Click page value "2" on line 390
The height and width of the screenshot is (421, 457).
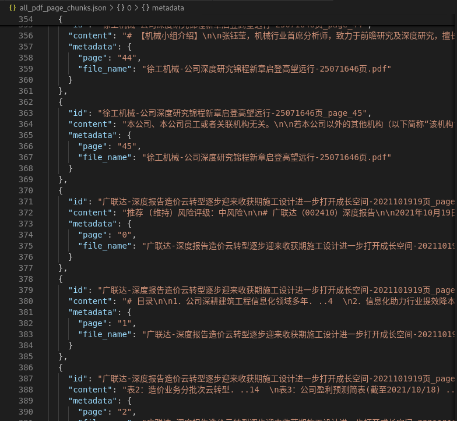[x=125, y=412]
